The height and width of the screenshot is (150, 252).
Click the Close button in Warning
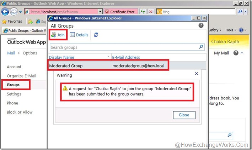pos(184,115)
